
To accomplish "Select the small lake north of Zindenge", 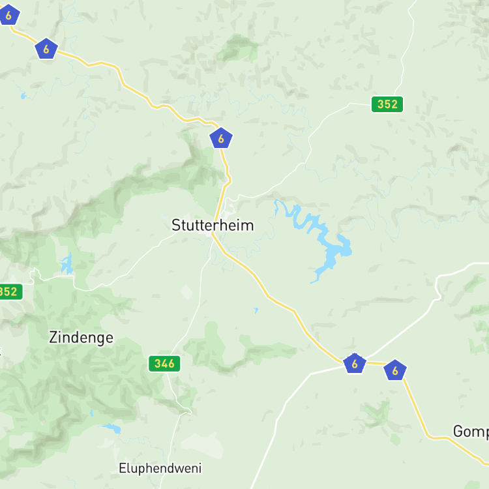I will click(x=67, y=265).
